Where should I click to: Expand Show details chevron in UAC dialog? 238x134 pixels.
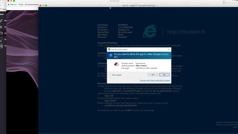click(x=110, y=75)
